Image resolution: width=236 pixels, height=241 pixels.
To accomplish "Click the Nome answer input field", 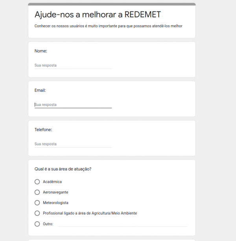I will click(73, 65).
